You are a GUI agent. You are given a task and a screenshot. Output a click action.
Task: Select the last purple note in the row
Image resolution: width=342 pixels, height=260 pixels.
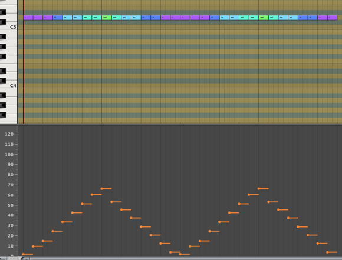click(332, 18)
